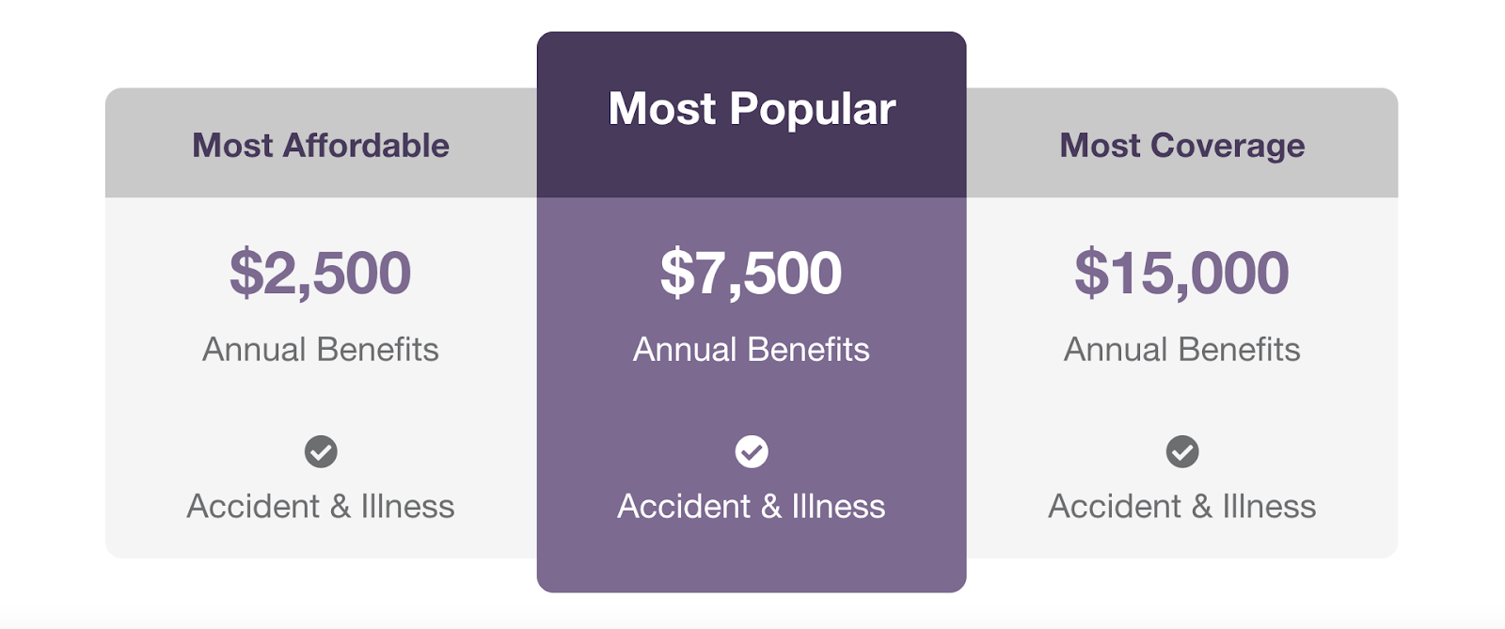This screenshot has width=1505, height=629.
Task: Select the Most Popular plan header
Action: point(752,109)
